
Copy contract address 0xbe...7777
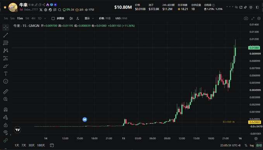[x=31, y=10]
